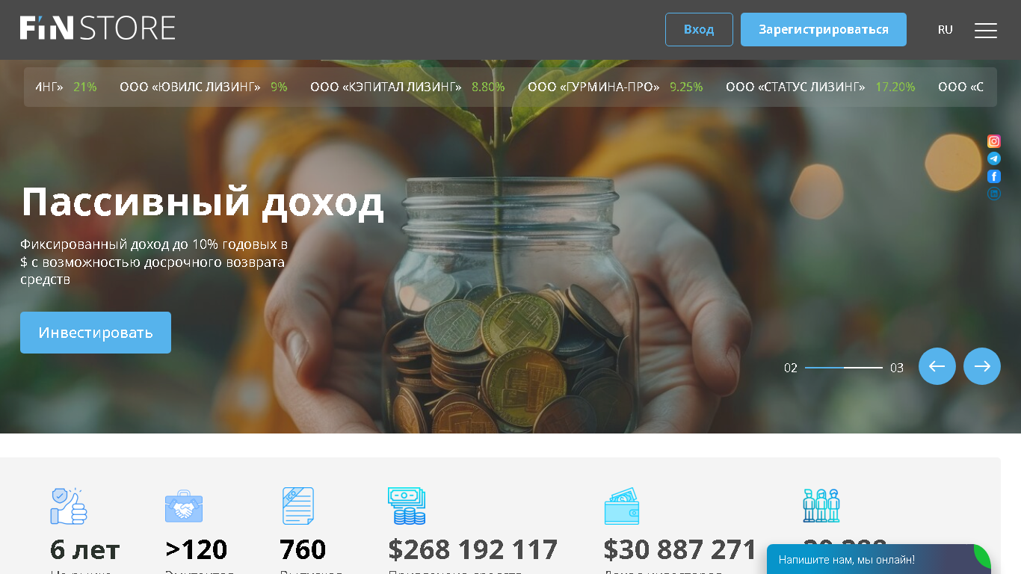Click the slide progress bar between 02 and 03
This screenshot has height=574, width=1021.
pos(844,368)
